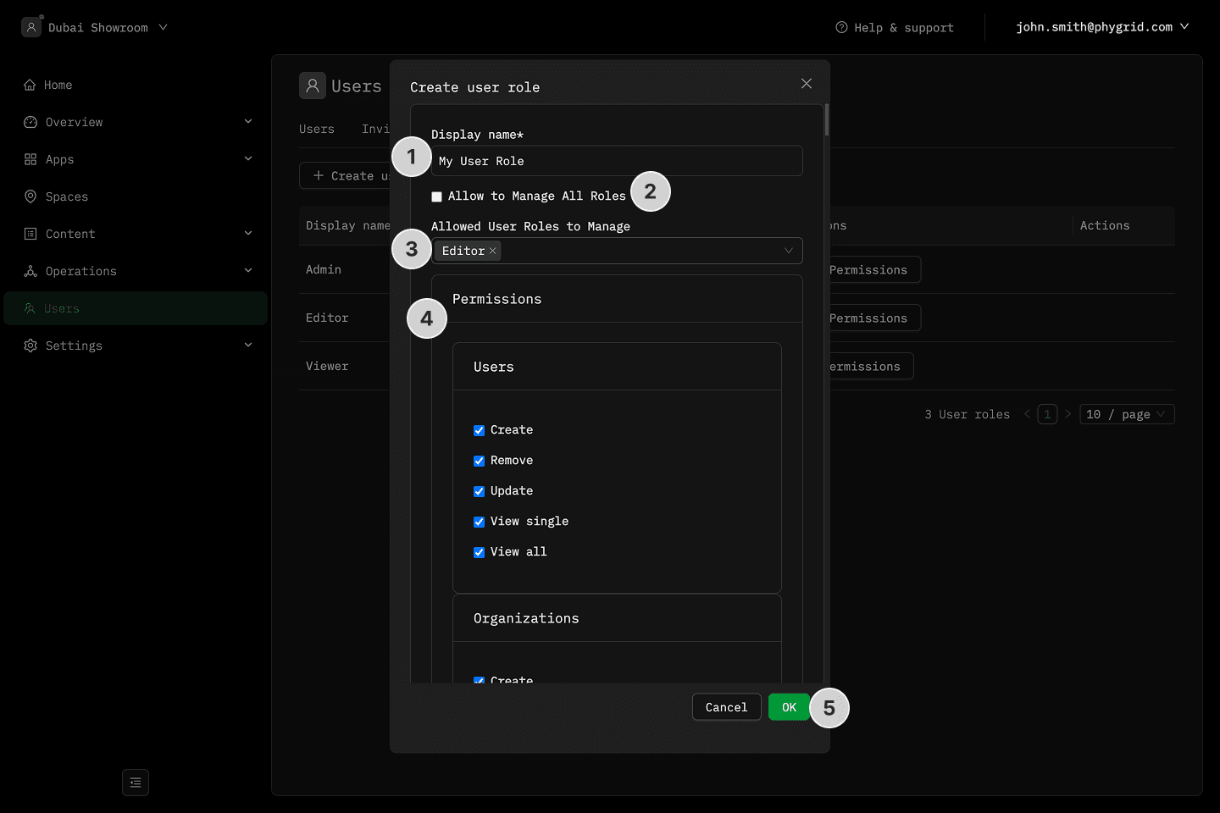
Task: Remove the Editor tag from allowed roles
Action: pos(492,251)
